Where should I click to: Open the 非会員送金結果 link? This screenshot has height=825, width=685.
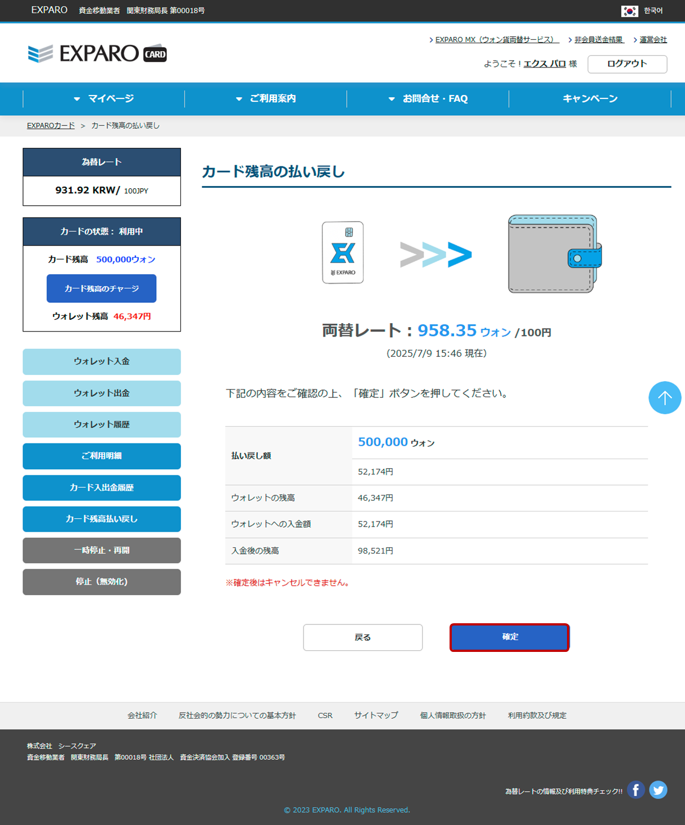598,40
